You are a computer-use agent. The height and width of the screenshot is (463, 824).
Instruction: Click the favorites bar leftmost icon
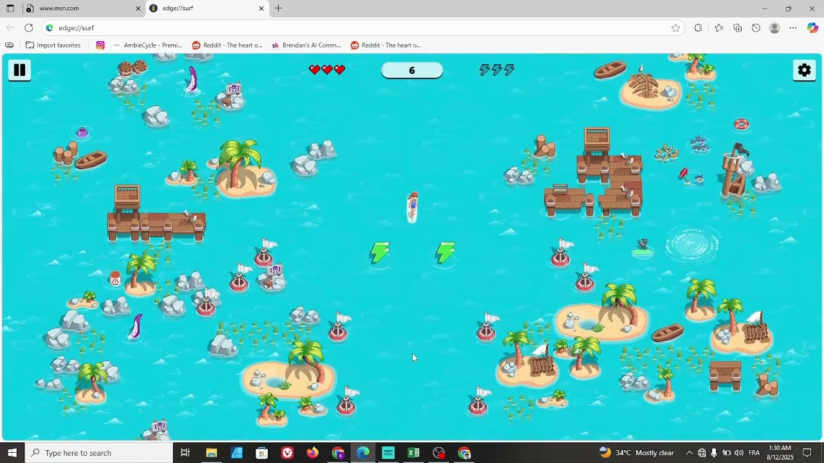coord(9,45)
